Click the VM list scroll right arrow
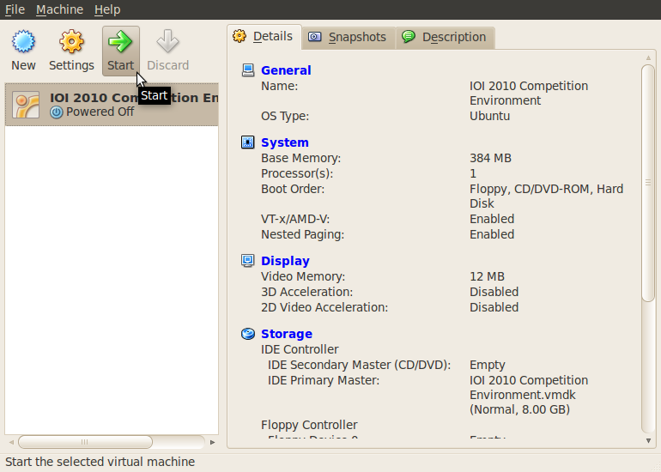This screenshot has height=472, width=661. coord(213,442)
